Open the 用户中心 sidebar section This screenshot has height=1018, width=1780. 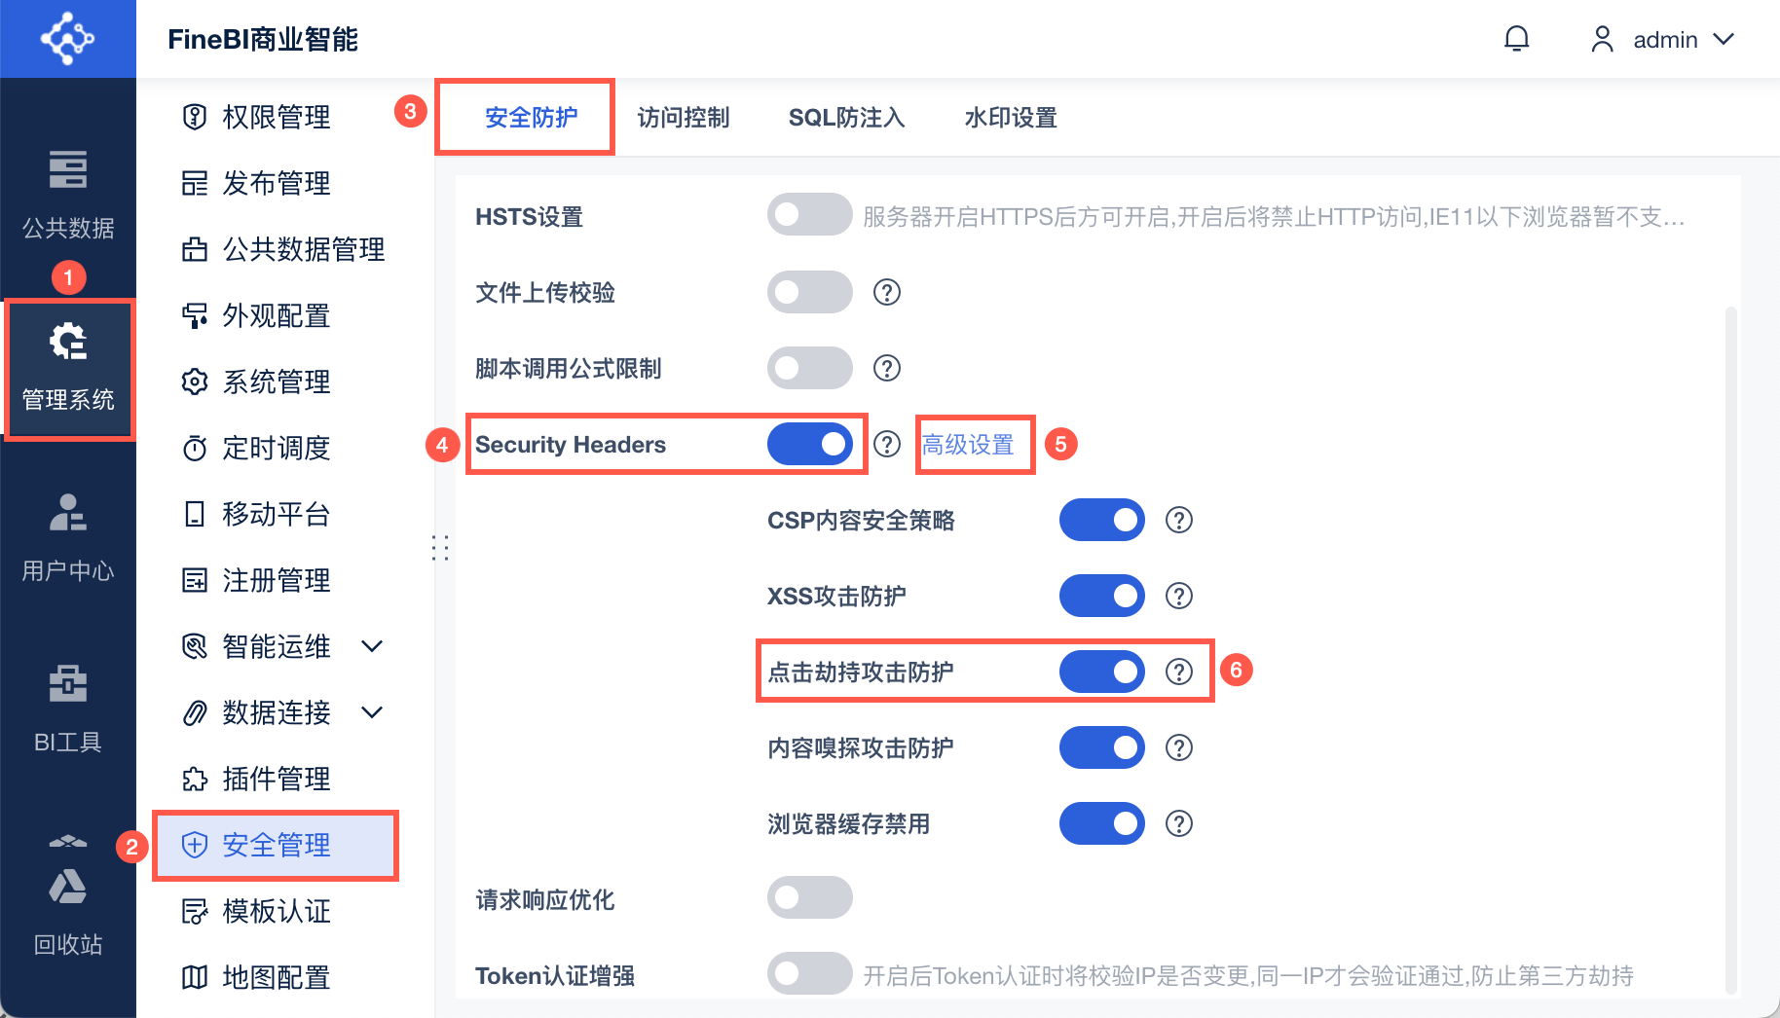(68, 537)
